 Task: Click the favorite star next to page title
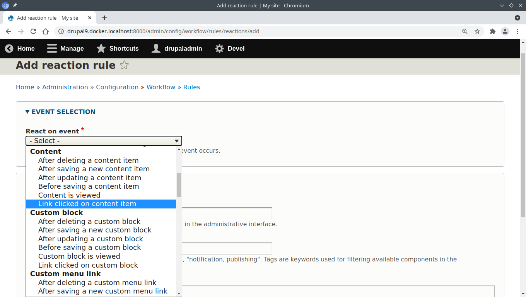click(124, 65)
